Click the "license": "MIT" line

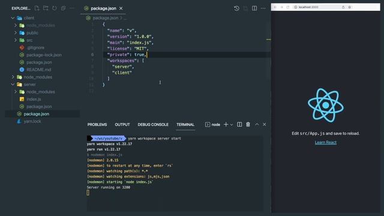coord(128,49)
